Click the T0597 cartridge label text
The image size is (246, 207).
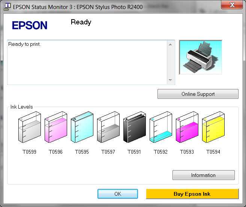pos(108,152)
